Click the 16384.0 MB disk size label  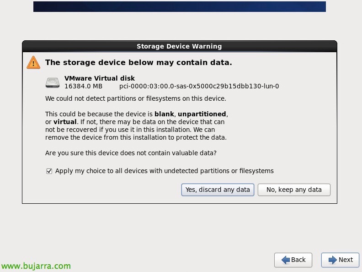(83, 86)
